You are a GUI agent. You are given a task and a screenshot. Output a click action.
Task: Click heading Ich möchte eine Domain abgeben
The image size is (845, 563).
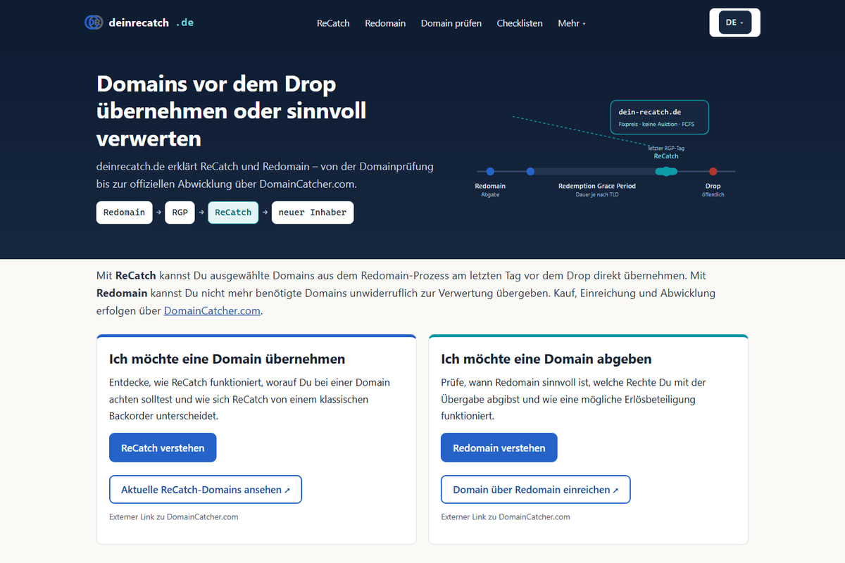coord(546,359)
